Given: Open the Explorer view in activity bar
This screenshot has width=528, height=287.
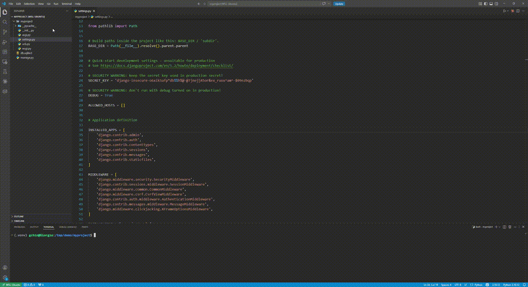Looking at the screenshot, I should (5, 12).
